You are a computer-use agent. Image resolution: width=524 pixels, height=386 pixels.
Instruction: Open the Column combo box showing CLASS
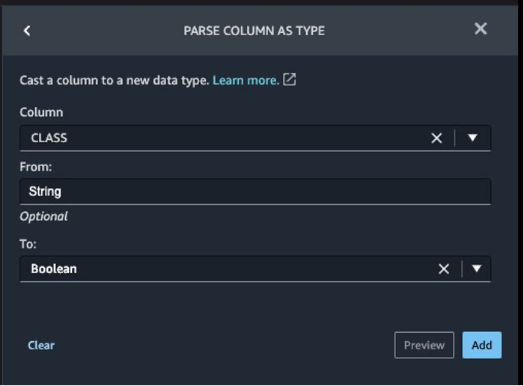tap(255, 138)
